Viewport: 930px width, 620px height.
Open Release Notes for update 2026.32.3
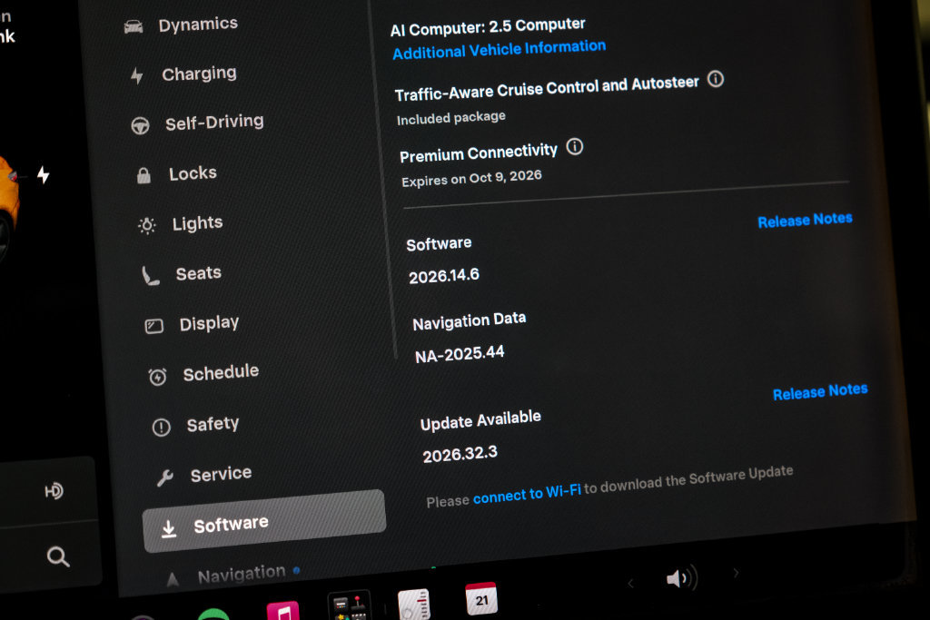[x=820, y=392]
